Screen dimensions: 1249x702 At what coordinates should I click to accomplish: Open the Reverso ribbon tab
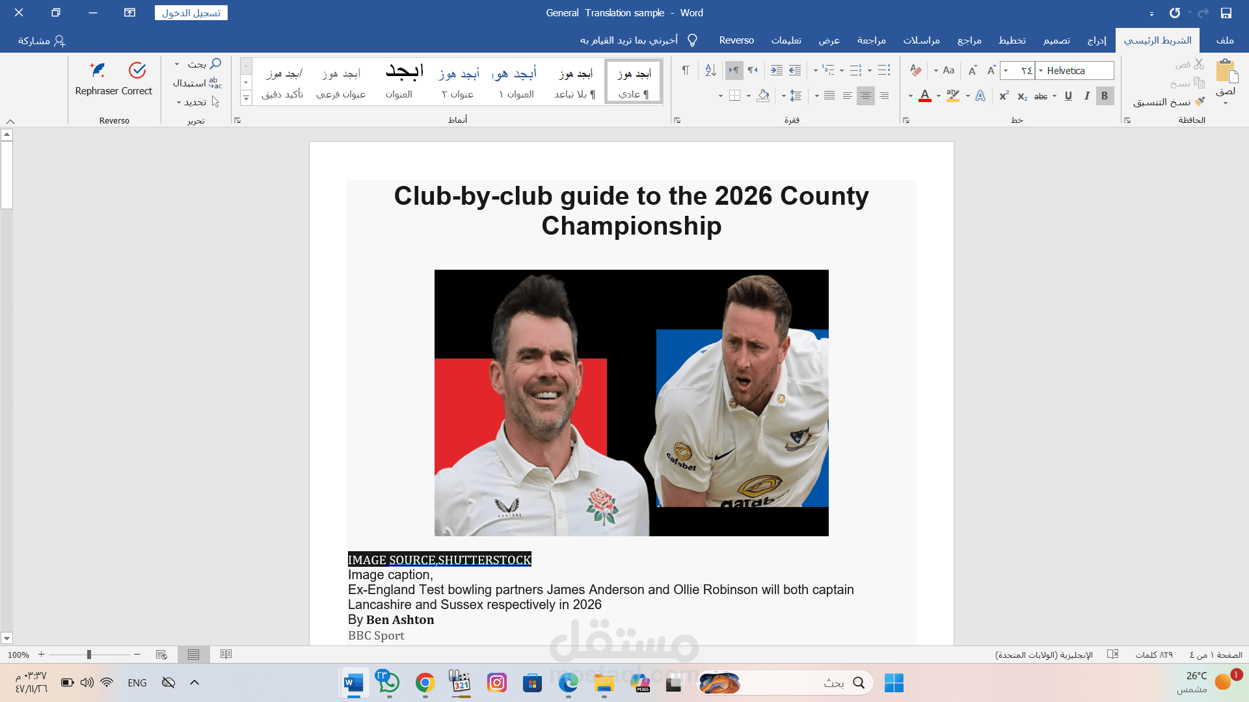coord(736,40)
